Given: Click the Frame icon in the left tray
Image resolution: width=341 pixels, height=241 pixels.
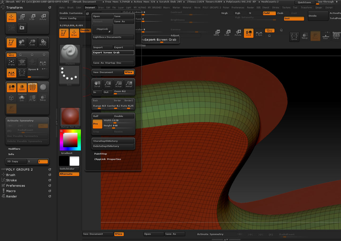Looking at the screenshot, I should (x=11, y=62).
